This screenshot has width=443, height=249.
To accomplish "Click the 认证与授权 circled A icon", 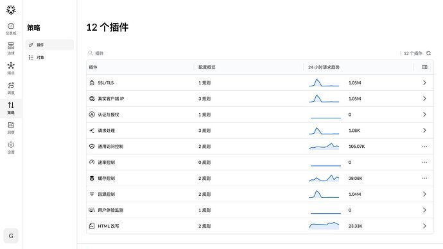I will coord(92,115).
